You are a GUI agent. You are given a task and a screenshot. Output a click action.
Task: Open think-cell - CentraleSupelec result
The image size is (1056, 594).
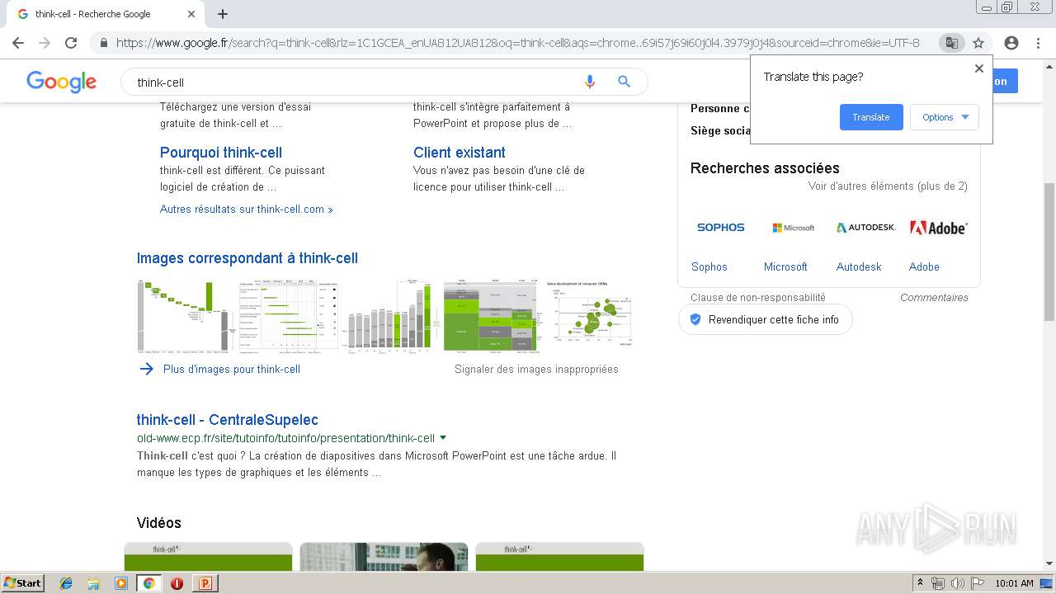[228, 420]
